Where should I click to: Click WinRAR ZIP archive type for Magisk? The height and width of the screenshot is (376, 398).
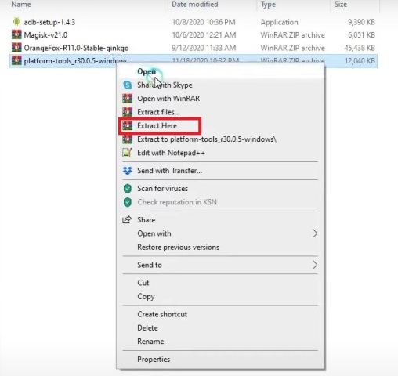pos(292,34)
